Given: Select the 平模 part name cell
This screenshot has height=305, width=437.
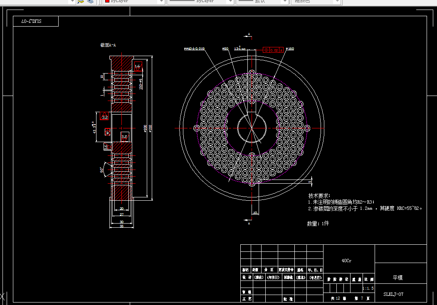Looking at the screenshot, I should click(397, 278).
